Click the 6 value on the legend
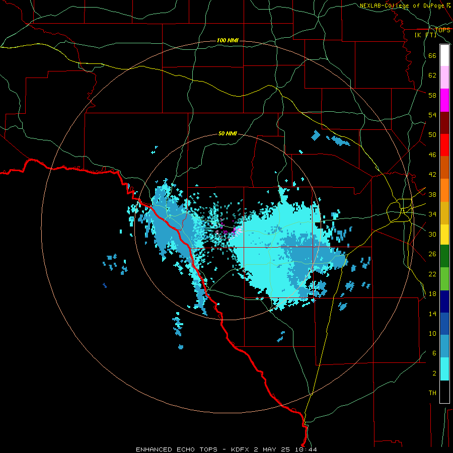Viewport: 453px width, 453px height. [x=434, y=353]
